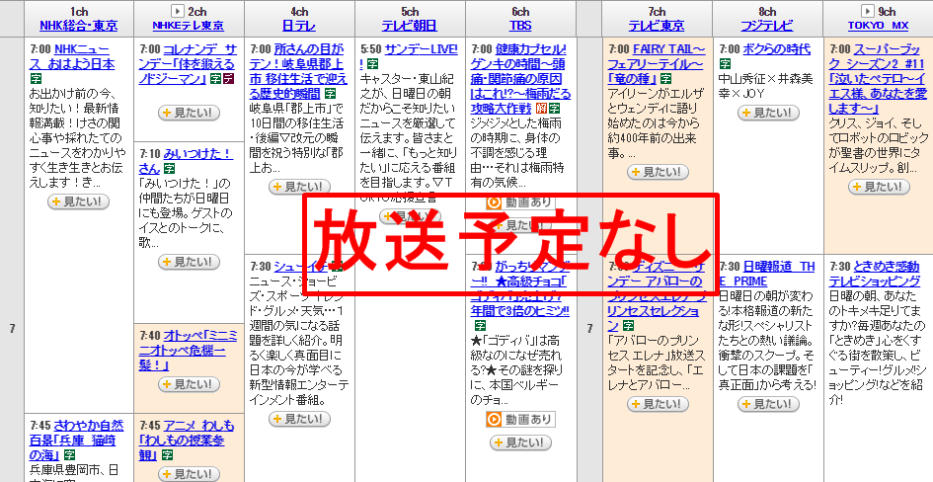Viewport: 933px width, 482px height.
Task: Click 見たい! button for FAIRY TAIL
Action: (658, 172)
